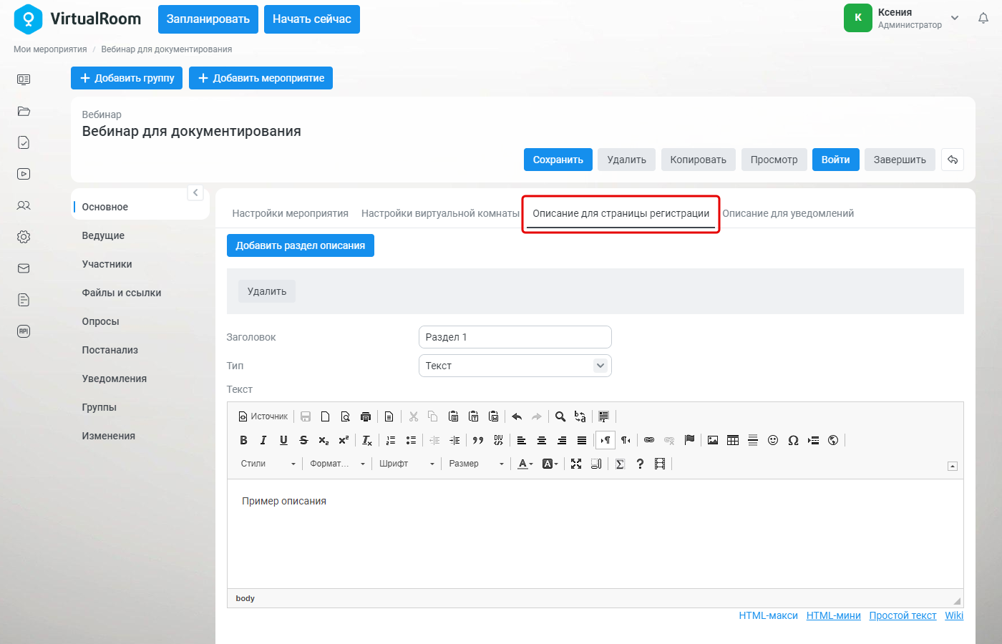The height and width of the screenshot is (644, 1002).
Task: Open the smiley picker
Action: click(773, 440)
